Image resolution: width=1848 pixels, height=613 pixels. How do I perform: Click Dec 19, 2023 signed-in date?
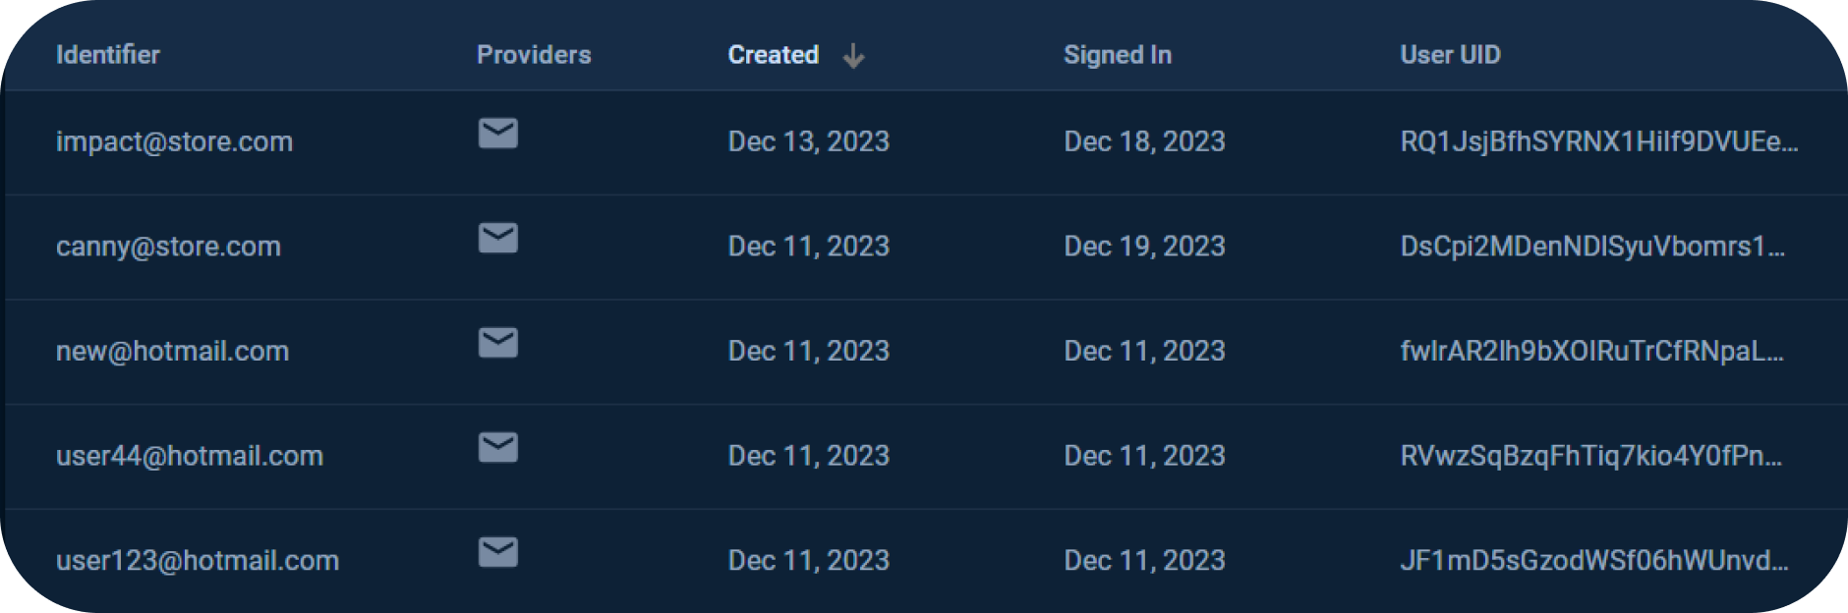1144,247
